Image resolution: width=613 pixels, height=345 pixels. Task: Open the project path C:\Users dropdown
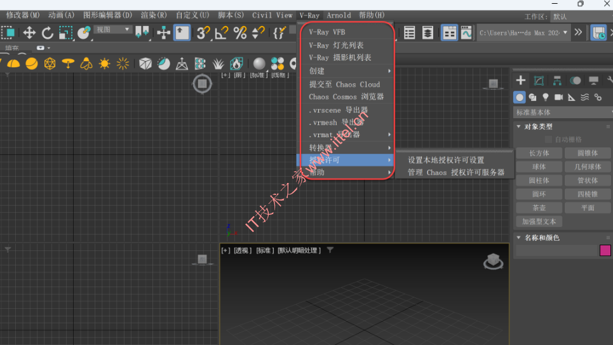523,33
